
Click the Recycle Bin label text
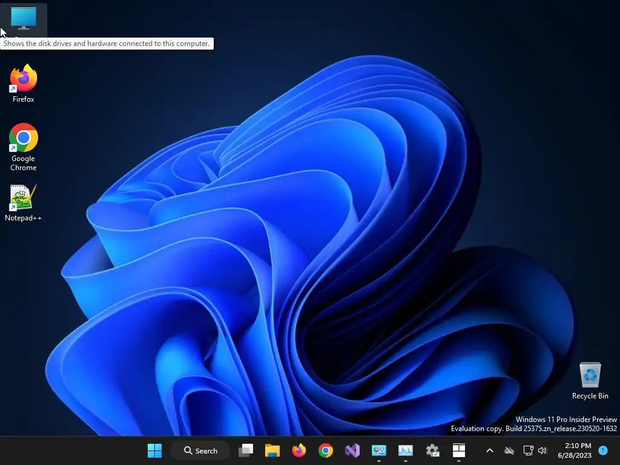(x=590, y=396)
